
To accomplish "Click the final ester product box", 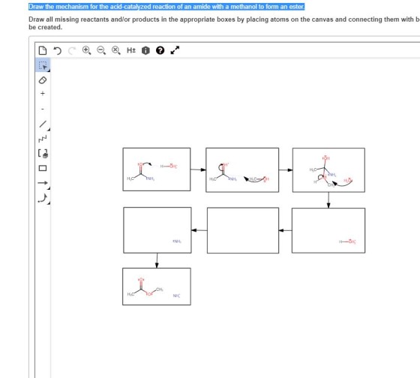I will 157,286.
